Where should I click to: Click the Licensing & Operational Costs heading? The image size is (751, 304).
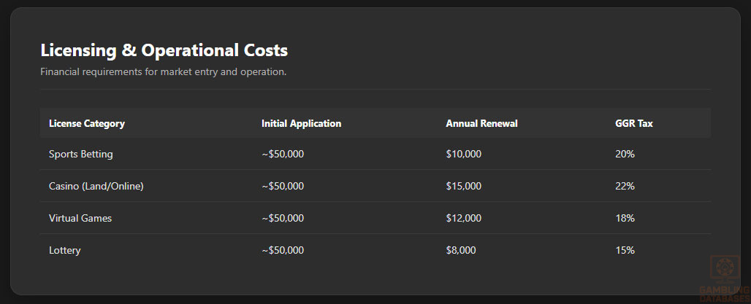[x=164, y=50]
